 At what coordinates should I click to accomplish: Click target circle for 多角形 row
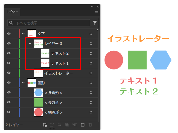pyautogui.click(x=91, y=93)
